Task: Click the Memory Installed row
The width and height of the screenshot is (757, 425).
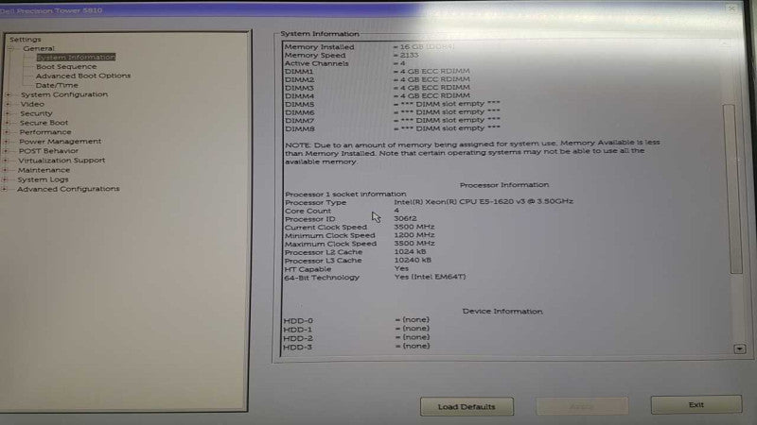Action: coord(369,46)
